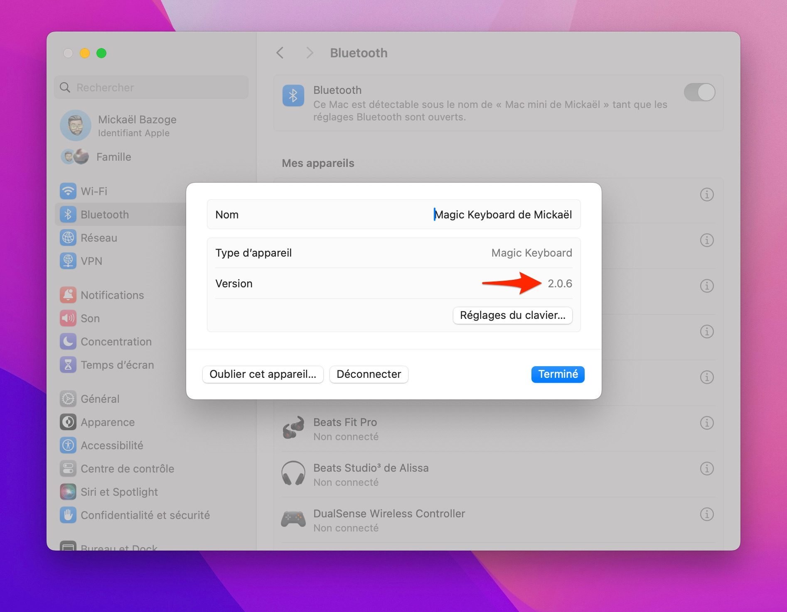Screen dimensions: 787x612
Task: Click the Beats Fit Pro earbuds icon
Action: 293,428
